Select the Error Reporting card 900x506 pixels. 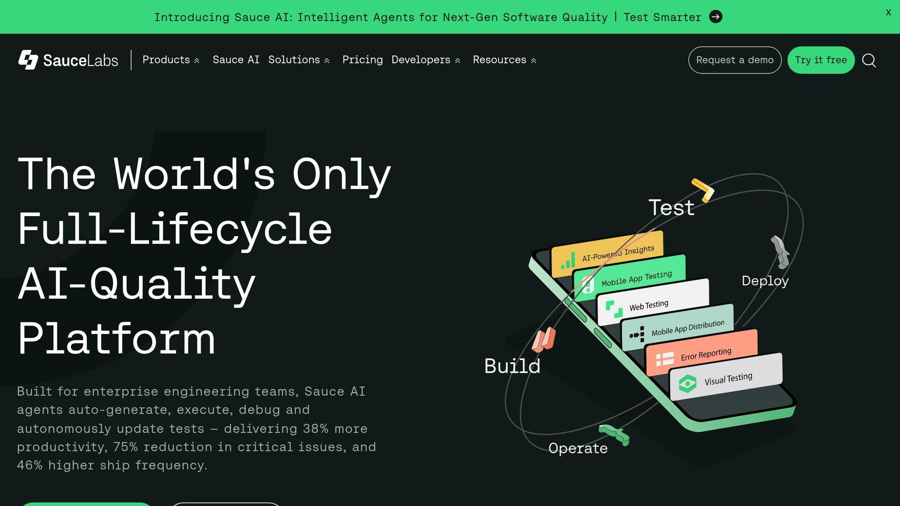701,352
